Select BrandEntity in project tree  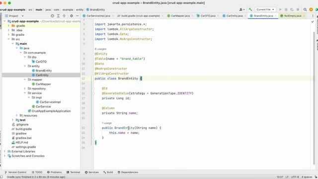tap(44, 71)
